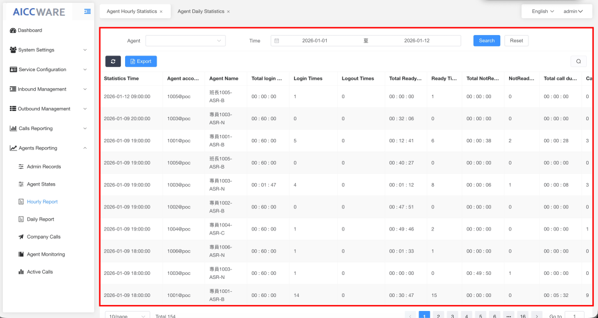Click the start date 2026-01-01 field
Viewport: 598px width, 318px height.
coord(314,41)
